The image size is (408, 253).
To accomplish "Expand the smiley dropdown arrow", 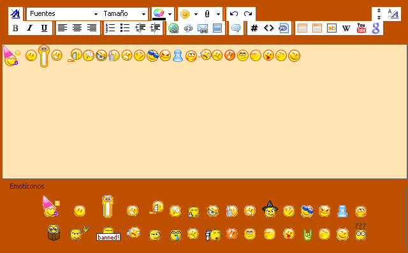I will point(196,14).
